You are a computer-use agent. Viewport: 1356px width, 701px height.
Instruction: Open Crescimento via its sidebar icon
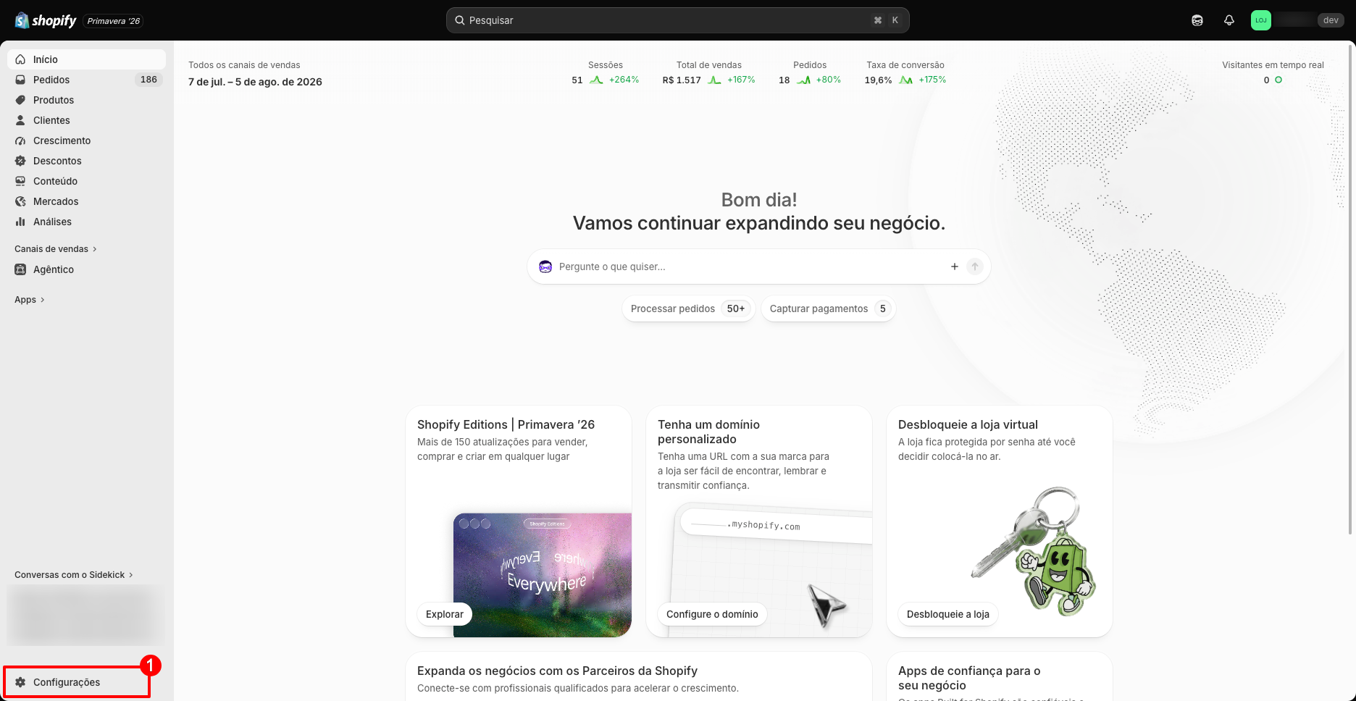pyautogui.click(x=20, y=140)
